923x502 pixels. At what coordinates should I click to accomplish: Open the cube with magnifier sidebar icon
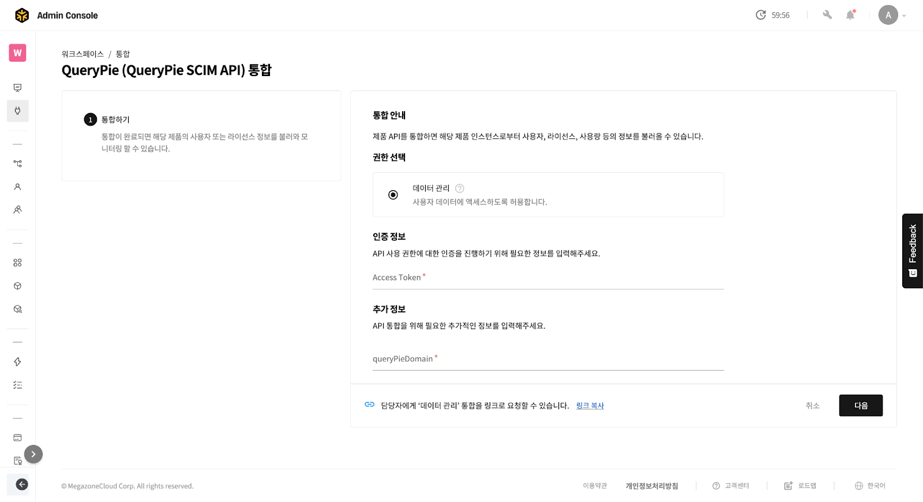click(x=18, y=309)
